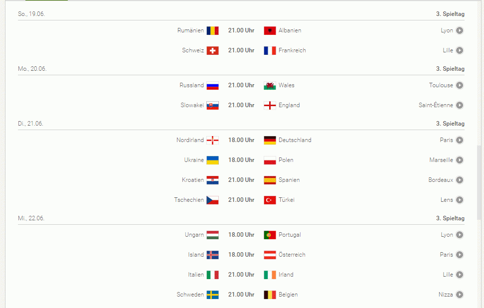The width and height of the screenshot is (484, 308).
Task: Click the Switzerland flag icon
Action: point(212,50)
